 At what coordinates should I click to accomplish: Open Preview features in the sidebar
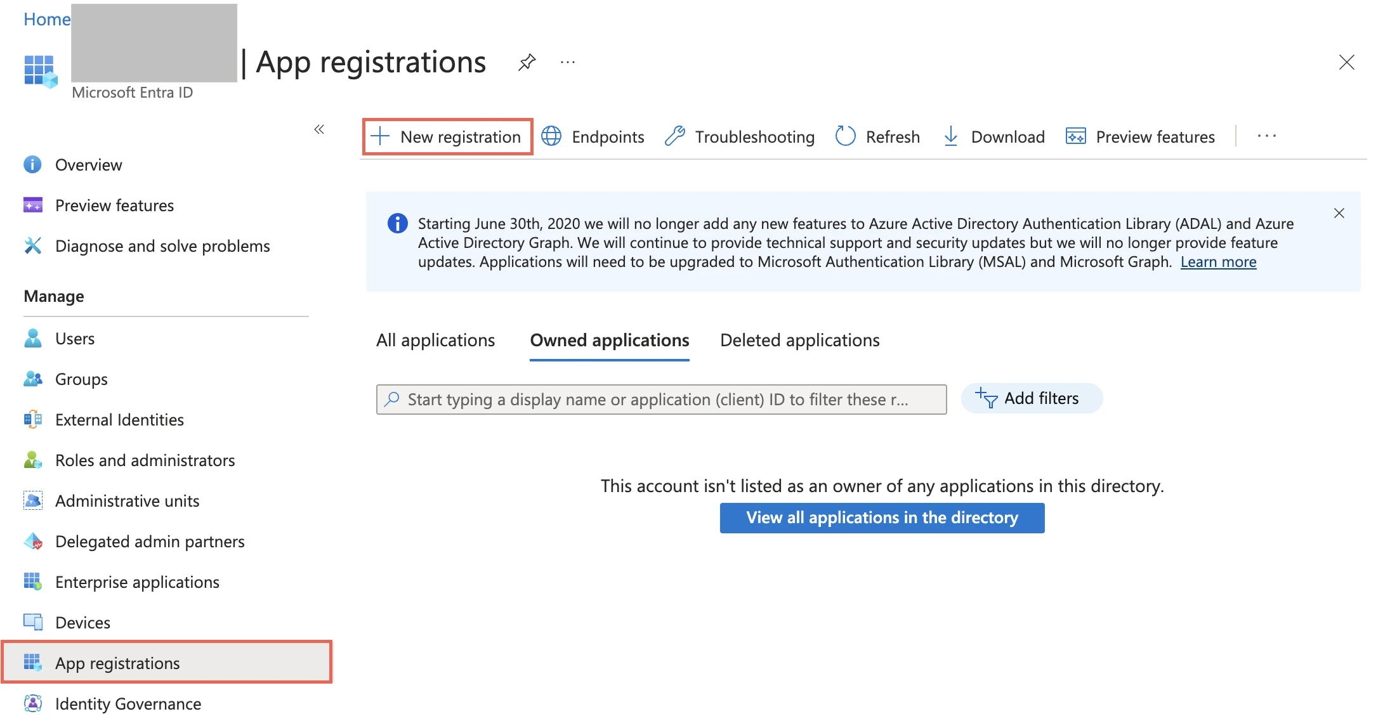coord(114,205)
